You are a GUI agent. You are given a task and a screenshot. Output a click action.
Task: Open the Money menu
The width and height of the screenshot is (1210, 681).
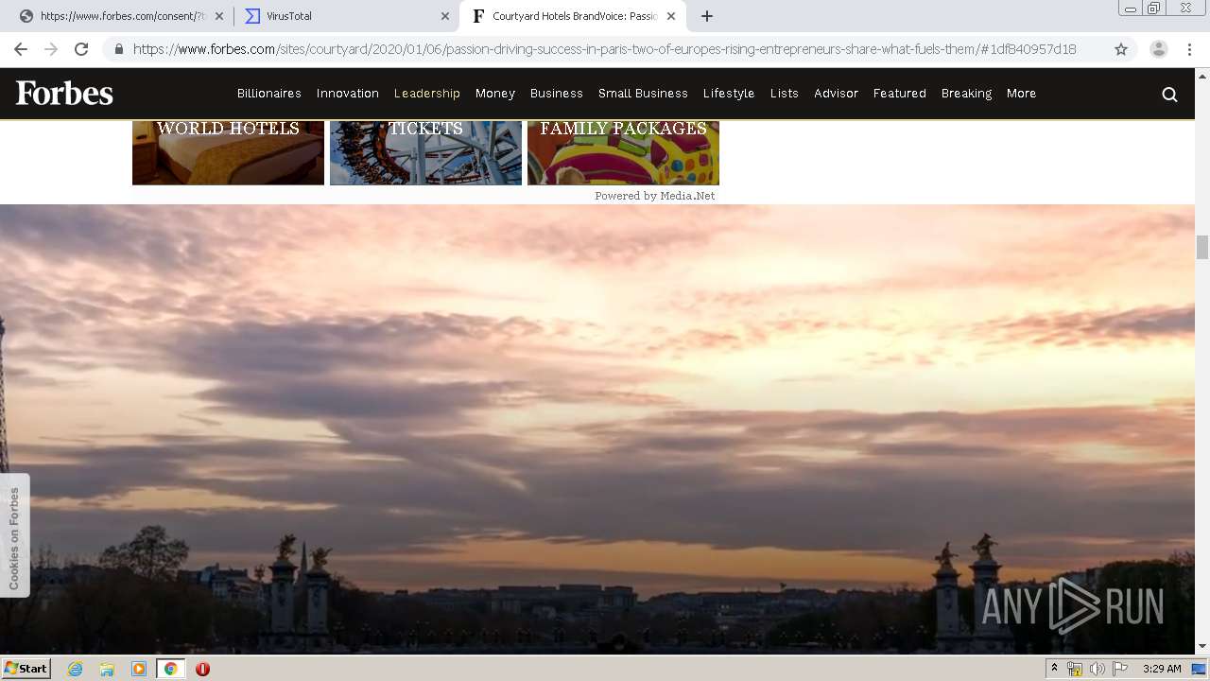[x=495, y=94]
